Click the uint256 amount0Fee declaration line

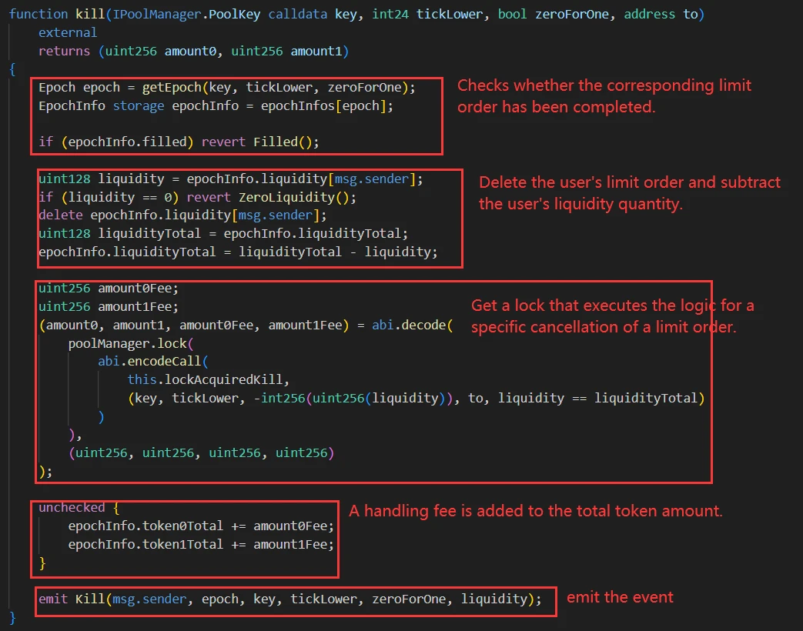(106, 289)
